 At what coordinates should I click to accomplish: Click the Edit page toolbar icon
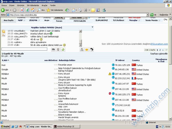coord(85,10)
